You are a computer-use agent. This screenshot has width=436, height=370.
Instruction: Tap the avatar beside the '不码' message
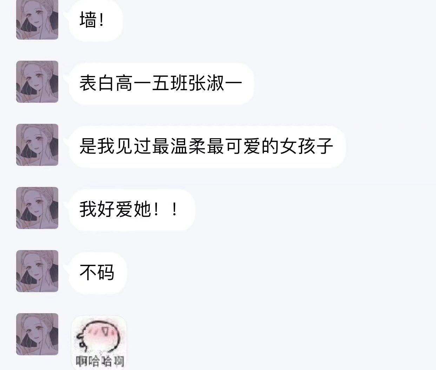point(37,271)
